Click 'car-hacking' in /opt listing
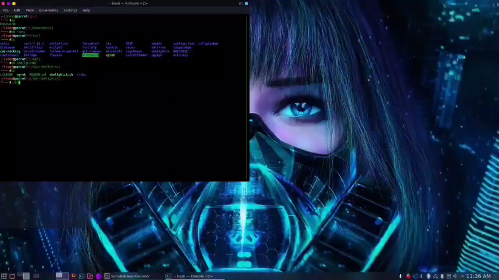499x280 pixels. [x=10, y=51]
